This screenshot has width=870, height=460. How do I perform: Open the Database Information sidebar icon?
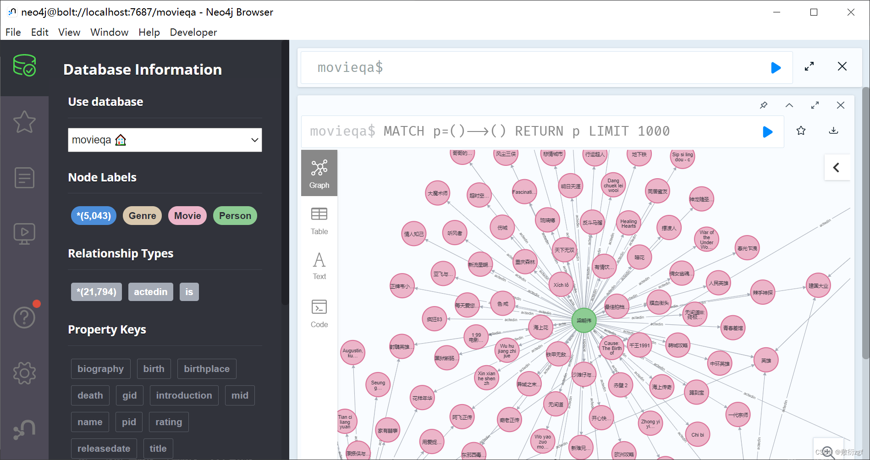click(x=24, y=66)
